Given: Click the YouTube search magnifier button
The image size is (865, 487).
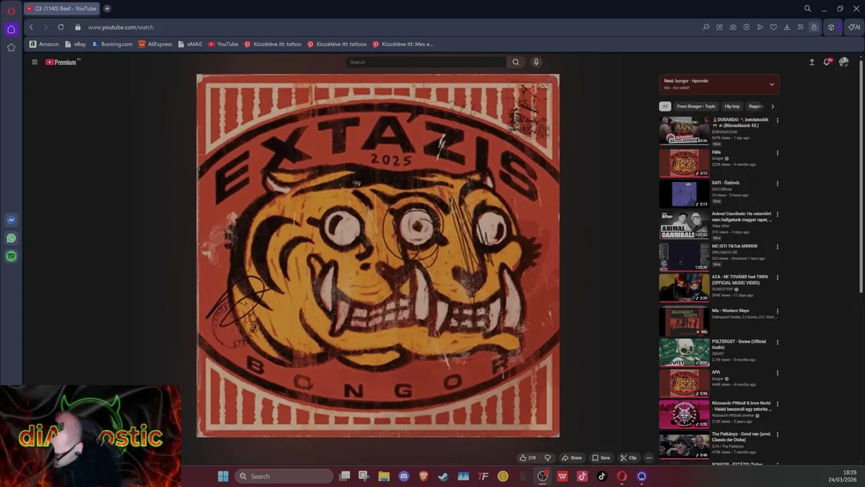Looking at the screenshot, I should click(516, 62).
